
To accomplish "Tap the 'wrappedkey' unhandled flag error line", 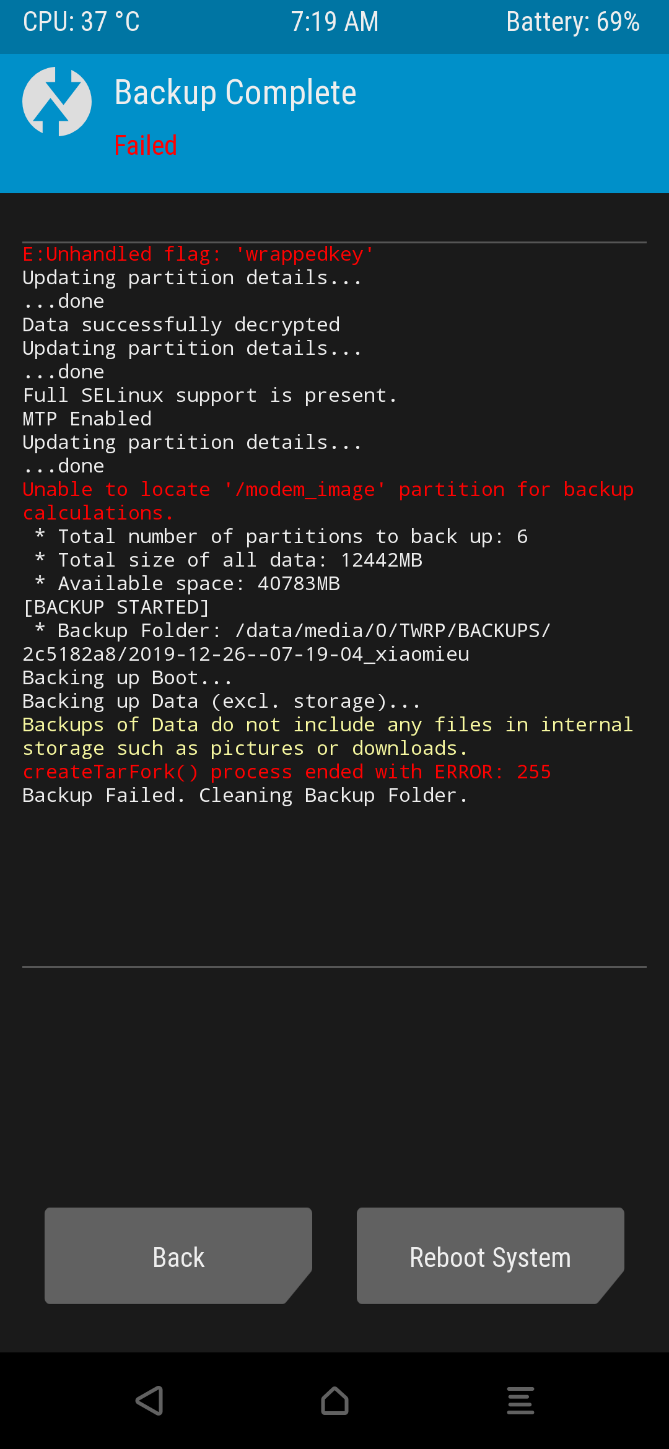I will 198,255.
